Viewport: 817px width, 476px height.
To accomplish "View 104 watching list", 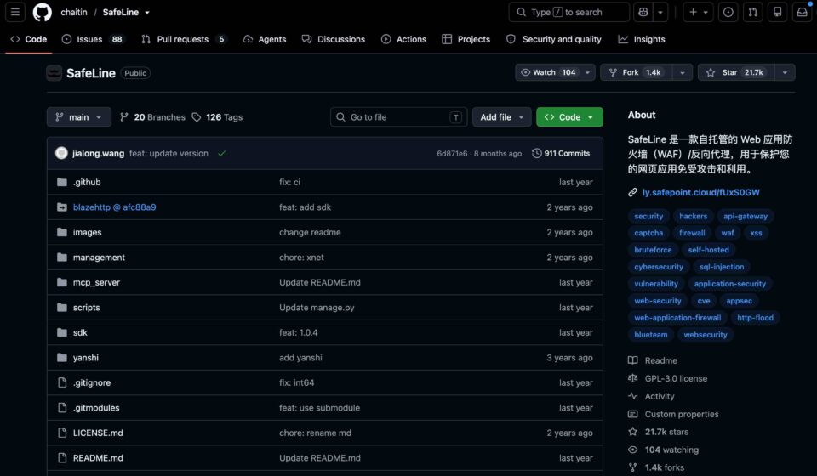I will coord(671,450).
